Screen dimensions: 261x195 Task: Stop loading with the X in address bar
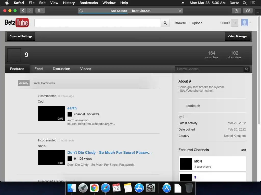tap(180, 11)
